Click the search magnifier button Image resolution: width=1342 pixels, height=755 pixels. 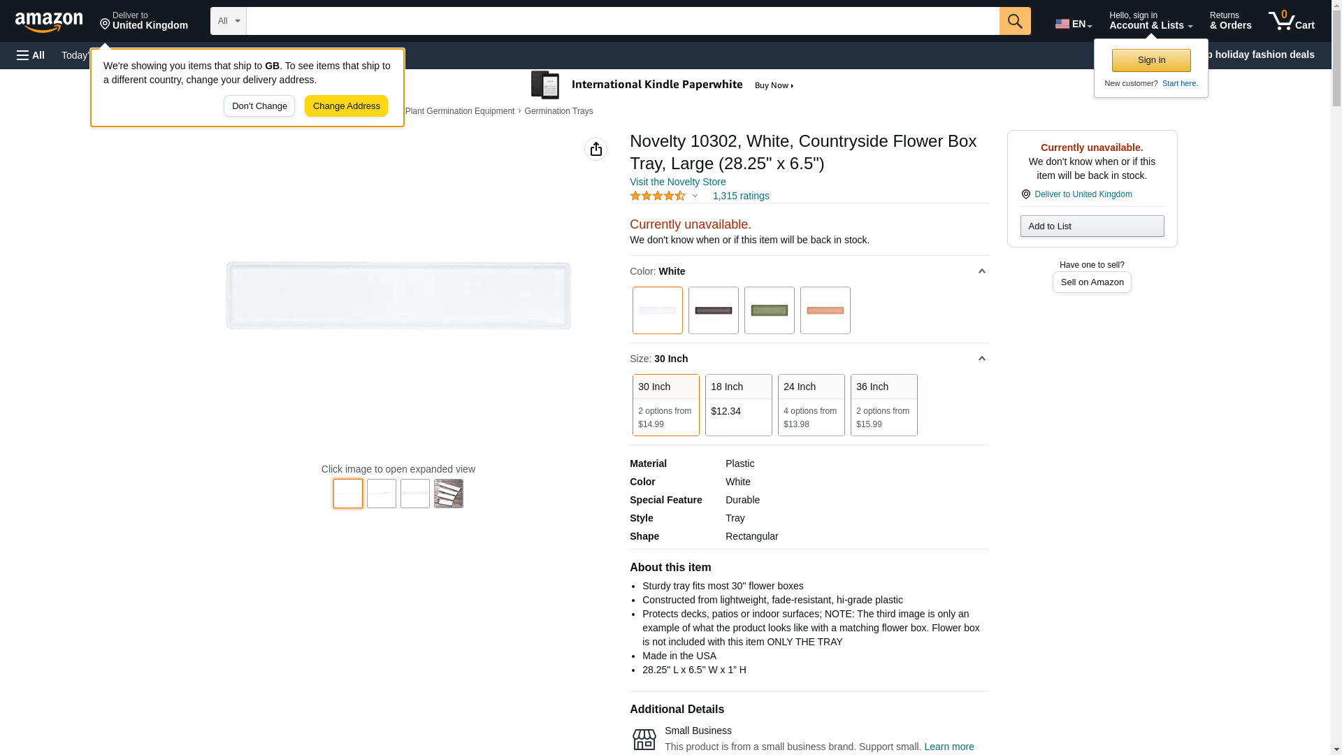1015,21
